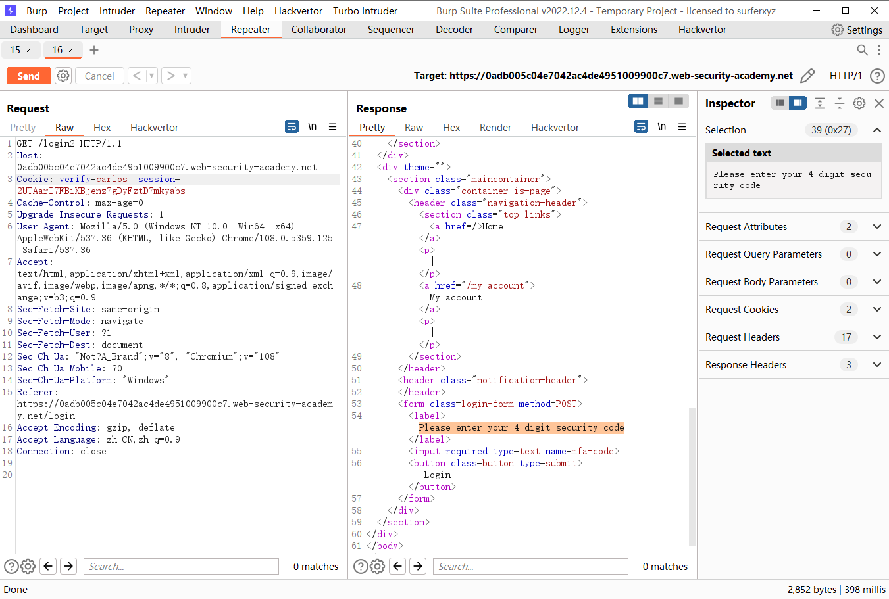Switch response view to Render
This screenshot has height=599, width=889.
495,128
